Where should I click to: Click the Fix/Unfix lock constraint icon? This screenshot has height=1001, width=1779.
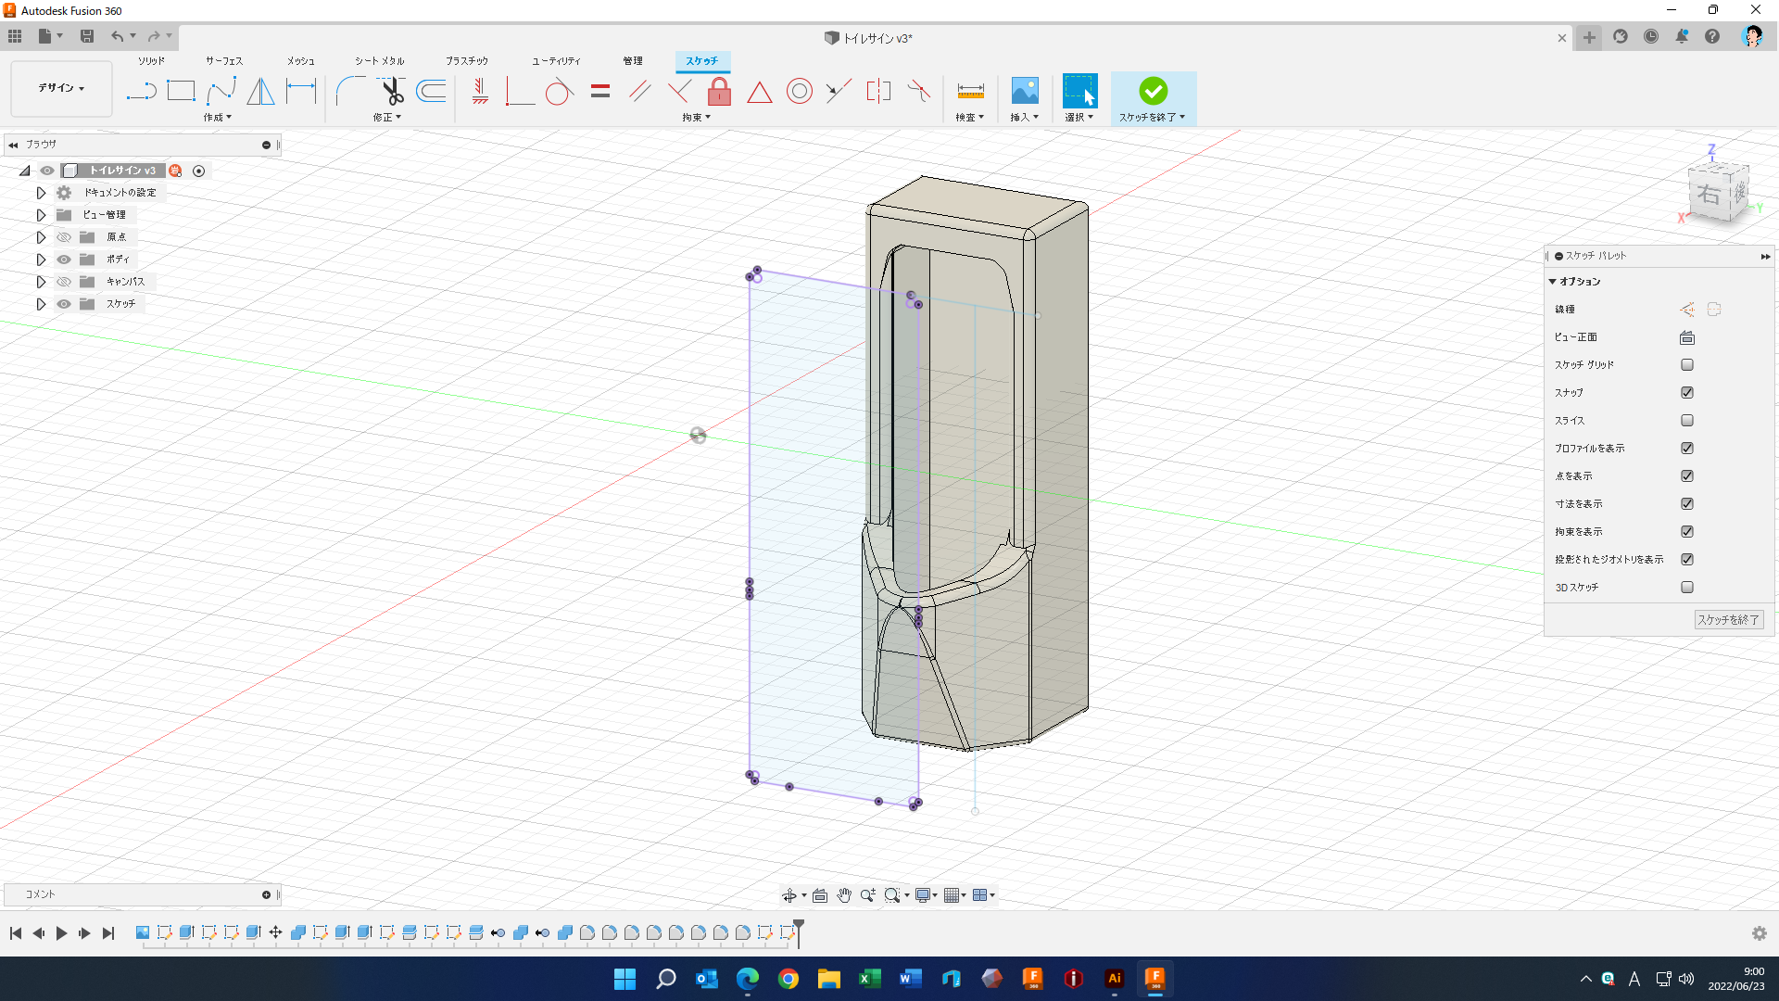[x=719, y=91]
